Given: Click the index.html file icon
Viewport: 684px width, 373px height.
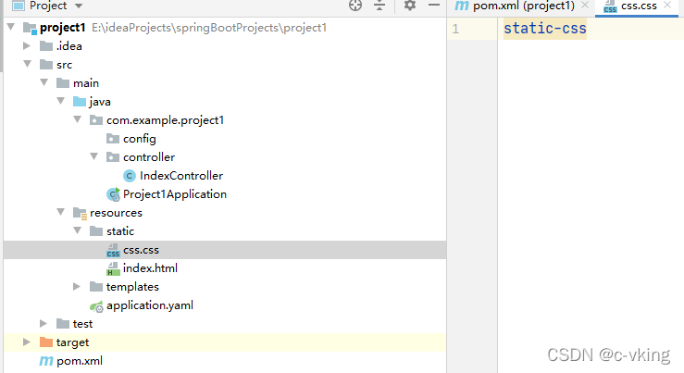Looking at the screenshot, I should click(113, 268).
